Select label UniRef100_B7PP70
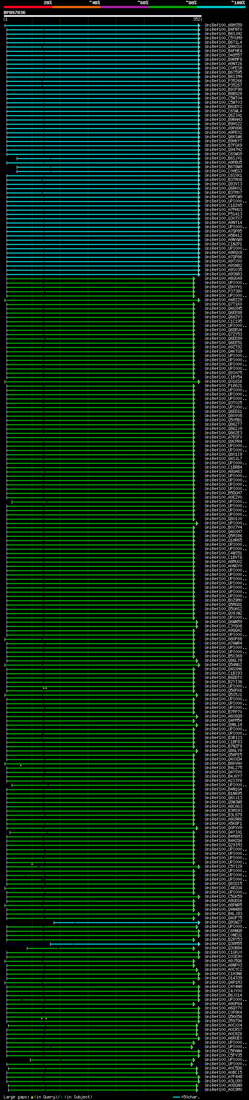249x1100 pixels. coord(223,712)
